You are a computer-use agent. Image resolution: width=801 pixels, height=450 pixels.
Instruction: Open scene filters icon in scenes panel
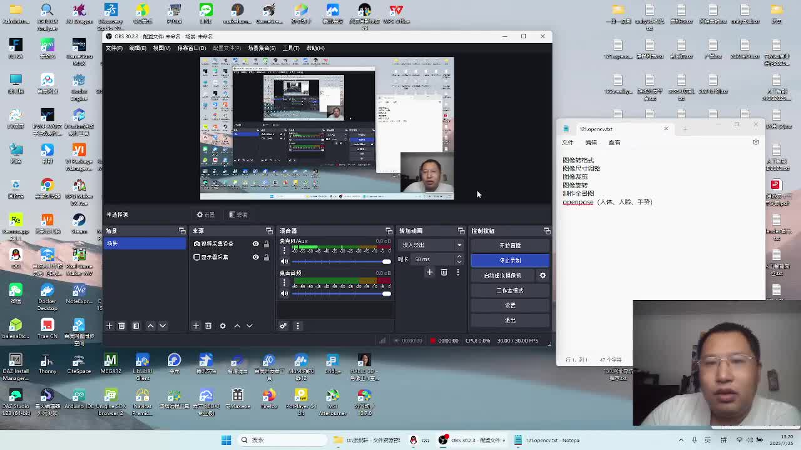click(x=136, y=326)
